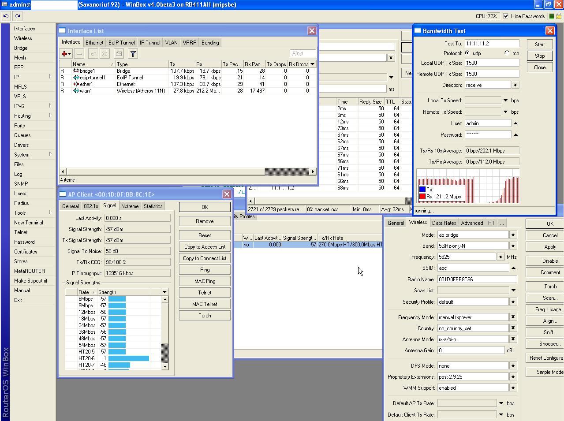This screenshot has height=421, width=564.
Task: Click Copy to Access List in AP Client
Action: (x=204, y=246)
